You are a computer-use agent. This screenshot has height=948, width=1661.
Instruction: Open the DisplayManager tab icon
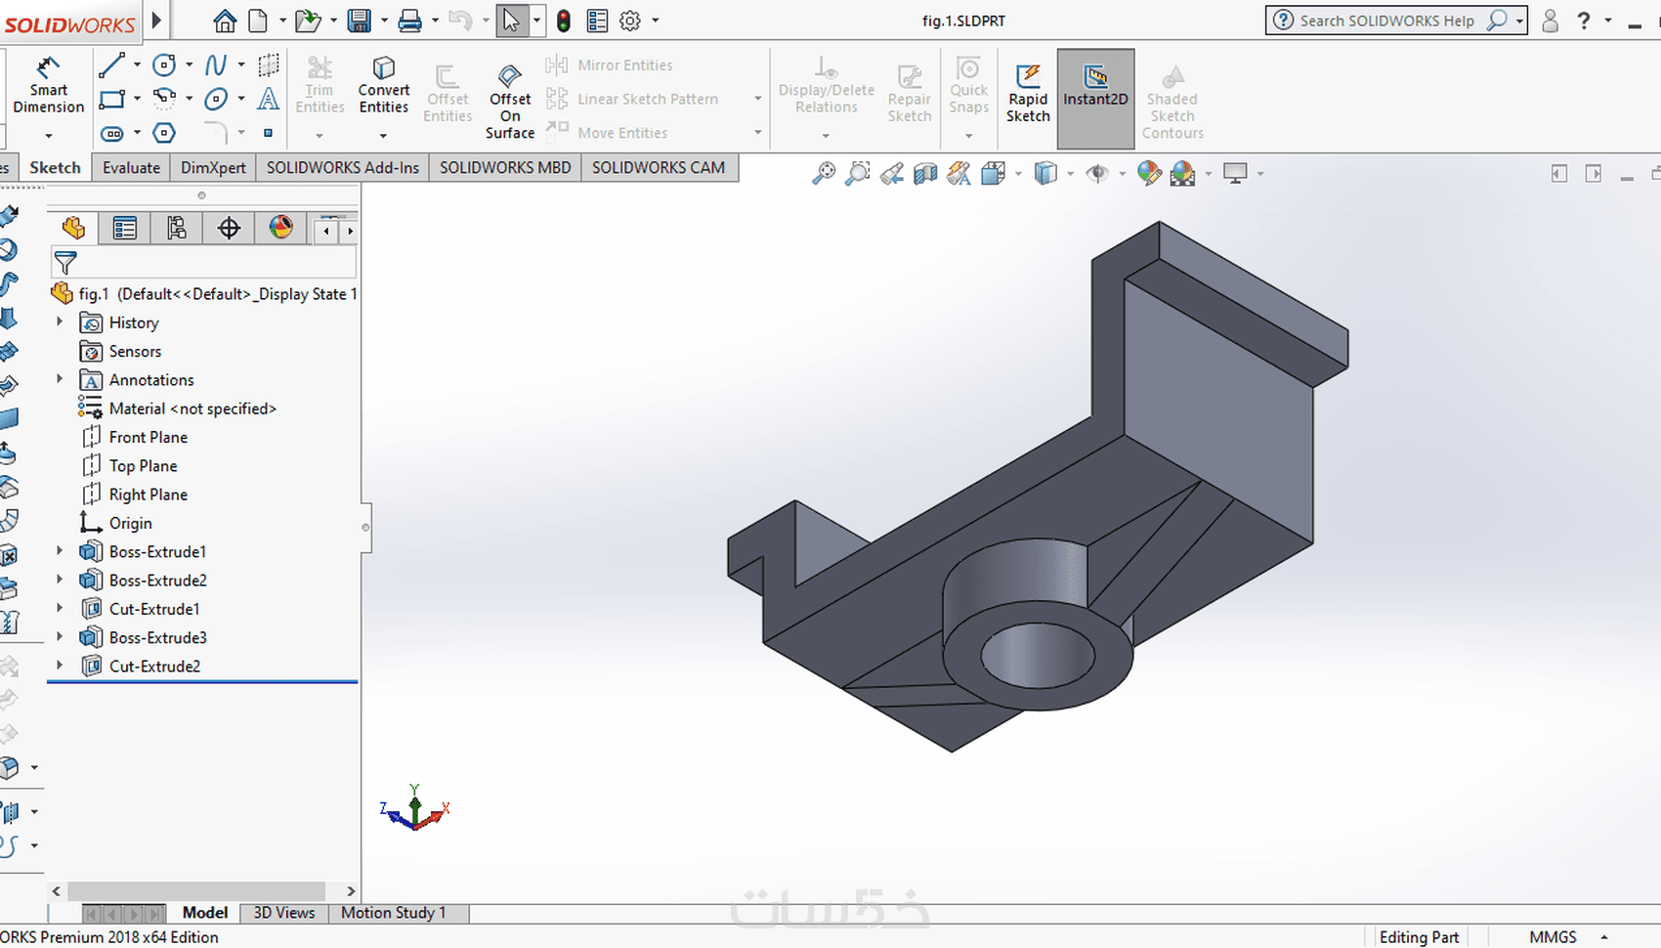(280, 229)
